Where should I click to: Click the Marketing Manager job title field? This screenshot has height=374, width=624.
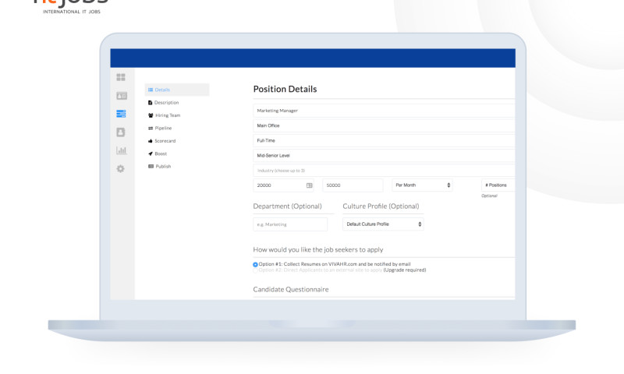click(x=384, y=111)
